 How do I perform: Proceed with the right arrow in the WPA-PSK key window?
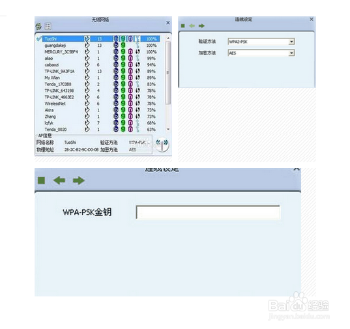(x=79, y=180)
